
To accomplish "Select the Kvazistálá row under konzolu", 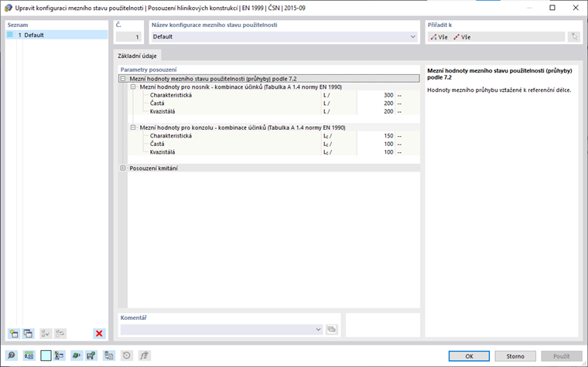I will 274,152.
